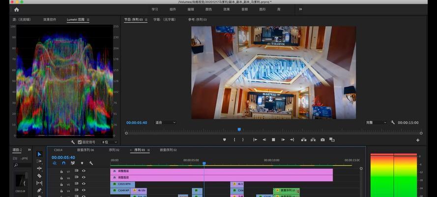Expand project panel overflow chevrons
This screenshot has height=197, width=437.
tap(29, 150)
